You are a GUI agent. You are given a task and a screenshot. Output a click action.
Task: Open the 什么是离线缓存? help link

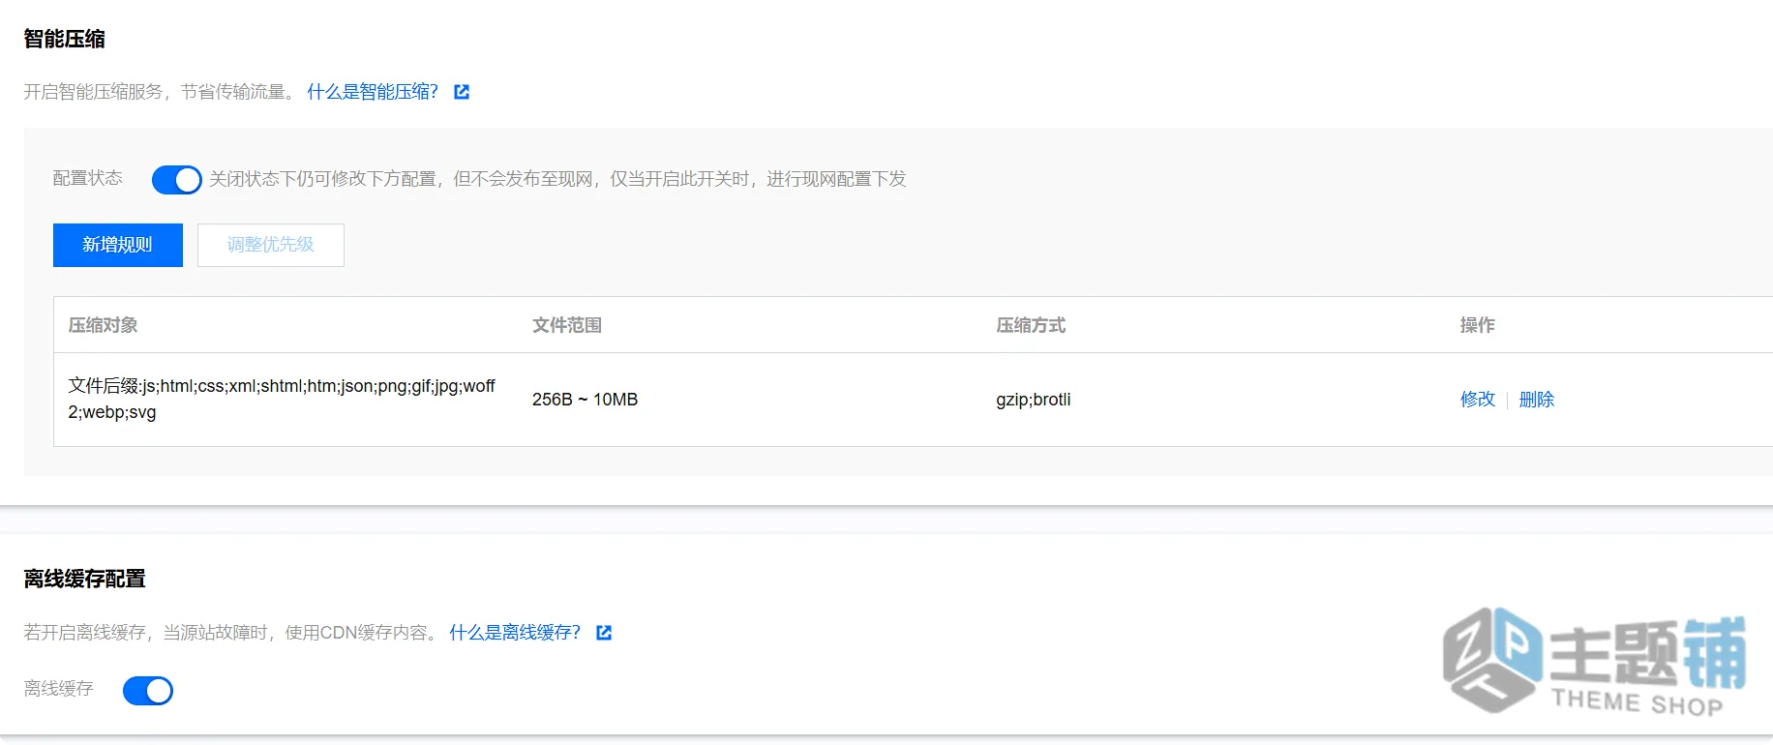coord(515,633)
